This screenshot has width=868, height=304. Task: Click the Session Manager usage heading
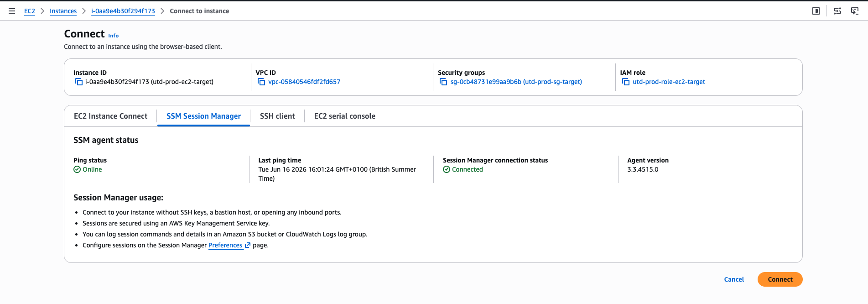(x=118, y=198)
